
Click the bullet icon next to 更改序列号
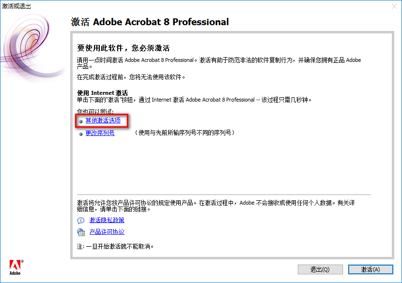tap(81, 134)
